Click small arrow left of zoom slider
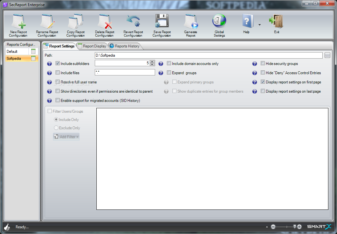This screenshot has height=234, width=337. (x=267, y=227)
